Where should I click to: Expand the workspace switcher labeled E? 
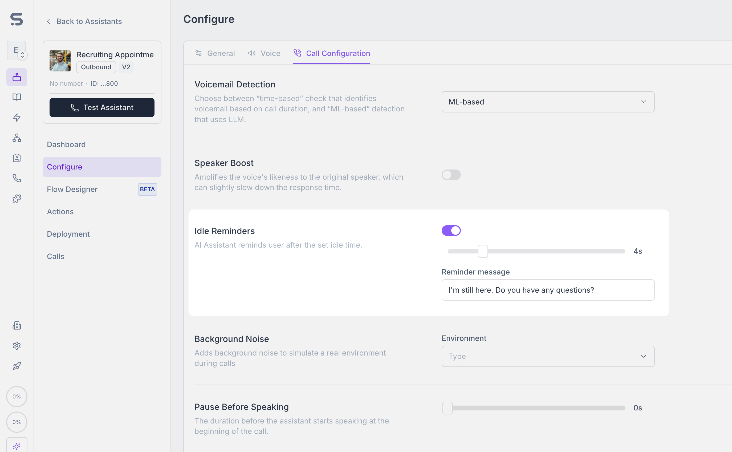click(x=17, y=50)
